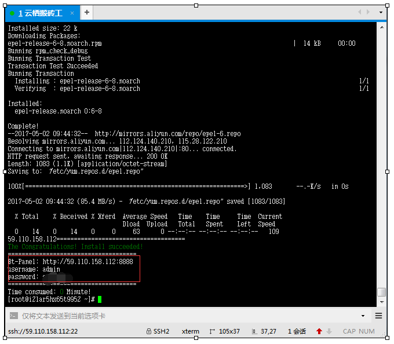Viewport: 394px width, 344px height.
Task: Click the vertical scrollbar thumb
Action: click(x=381, y=292)
